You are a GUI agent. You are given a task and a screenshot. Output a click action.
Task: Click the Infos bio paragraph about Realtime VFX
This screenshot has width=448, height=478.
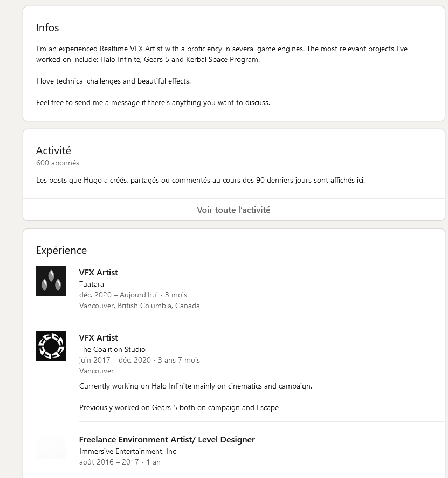point(222,54)
